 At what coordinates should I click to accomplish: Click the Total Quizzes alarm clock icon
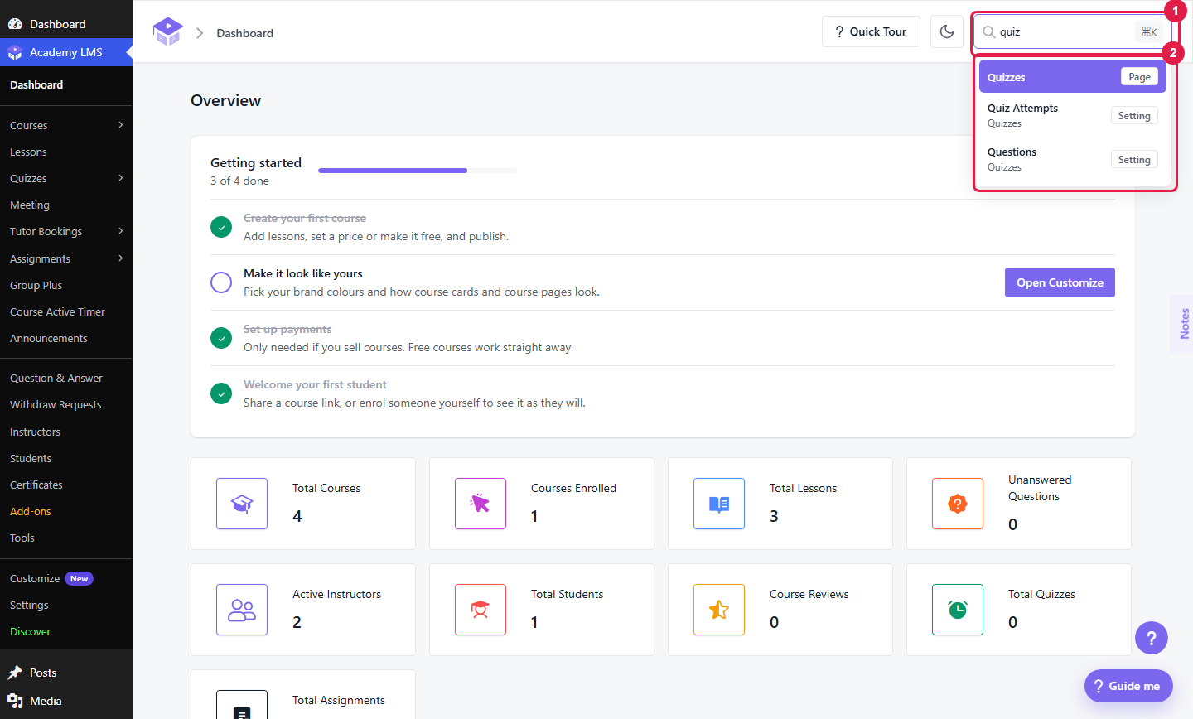click(x=958, y=610)
